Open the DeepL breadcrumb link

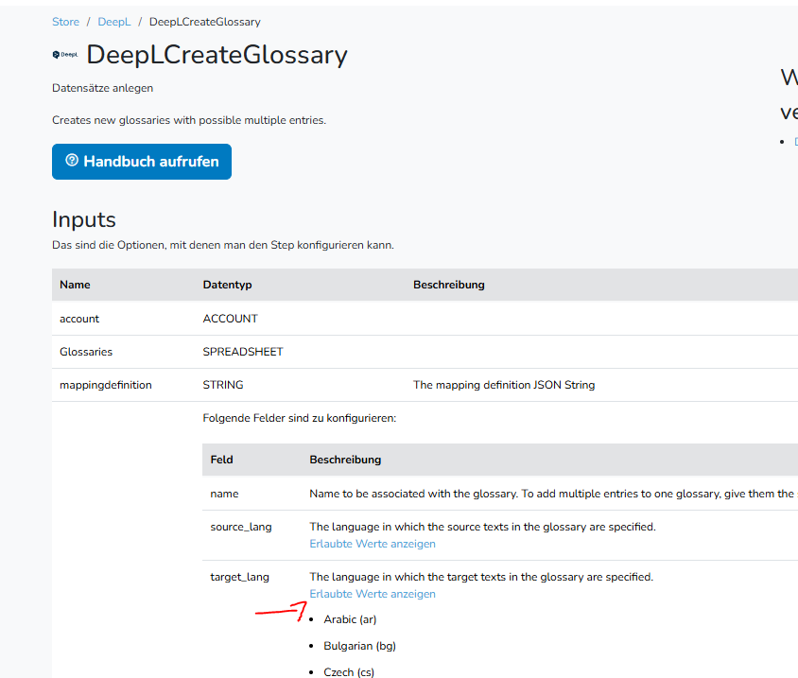(114, 22)
